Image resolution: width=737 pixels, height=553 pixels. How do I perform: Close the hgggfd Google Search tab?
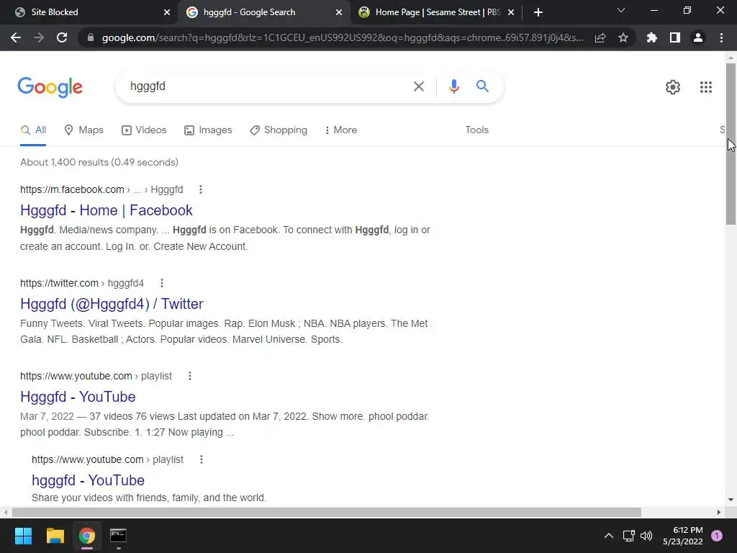pyautogui.click(x=339, y=12)
